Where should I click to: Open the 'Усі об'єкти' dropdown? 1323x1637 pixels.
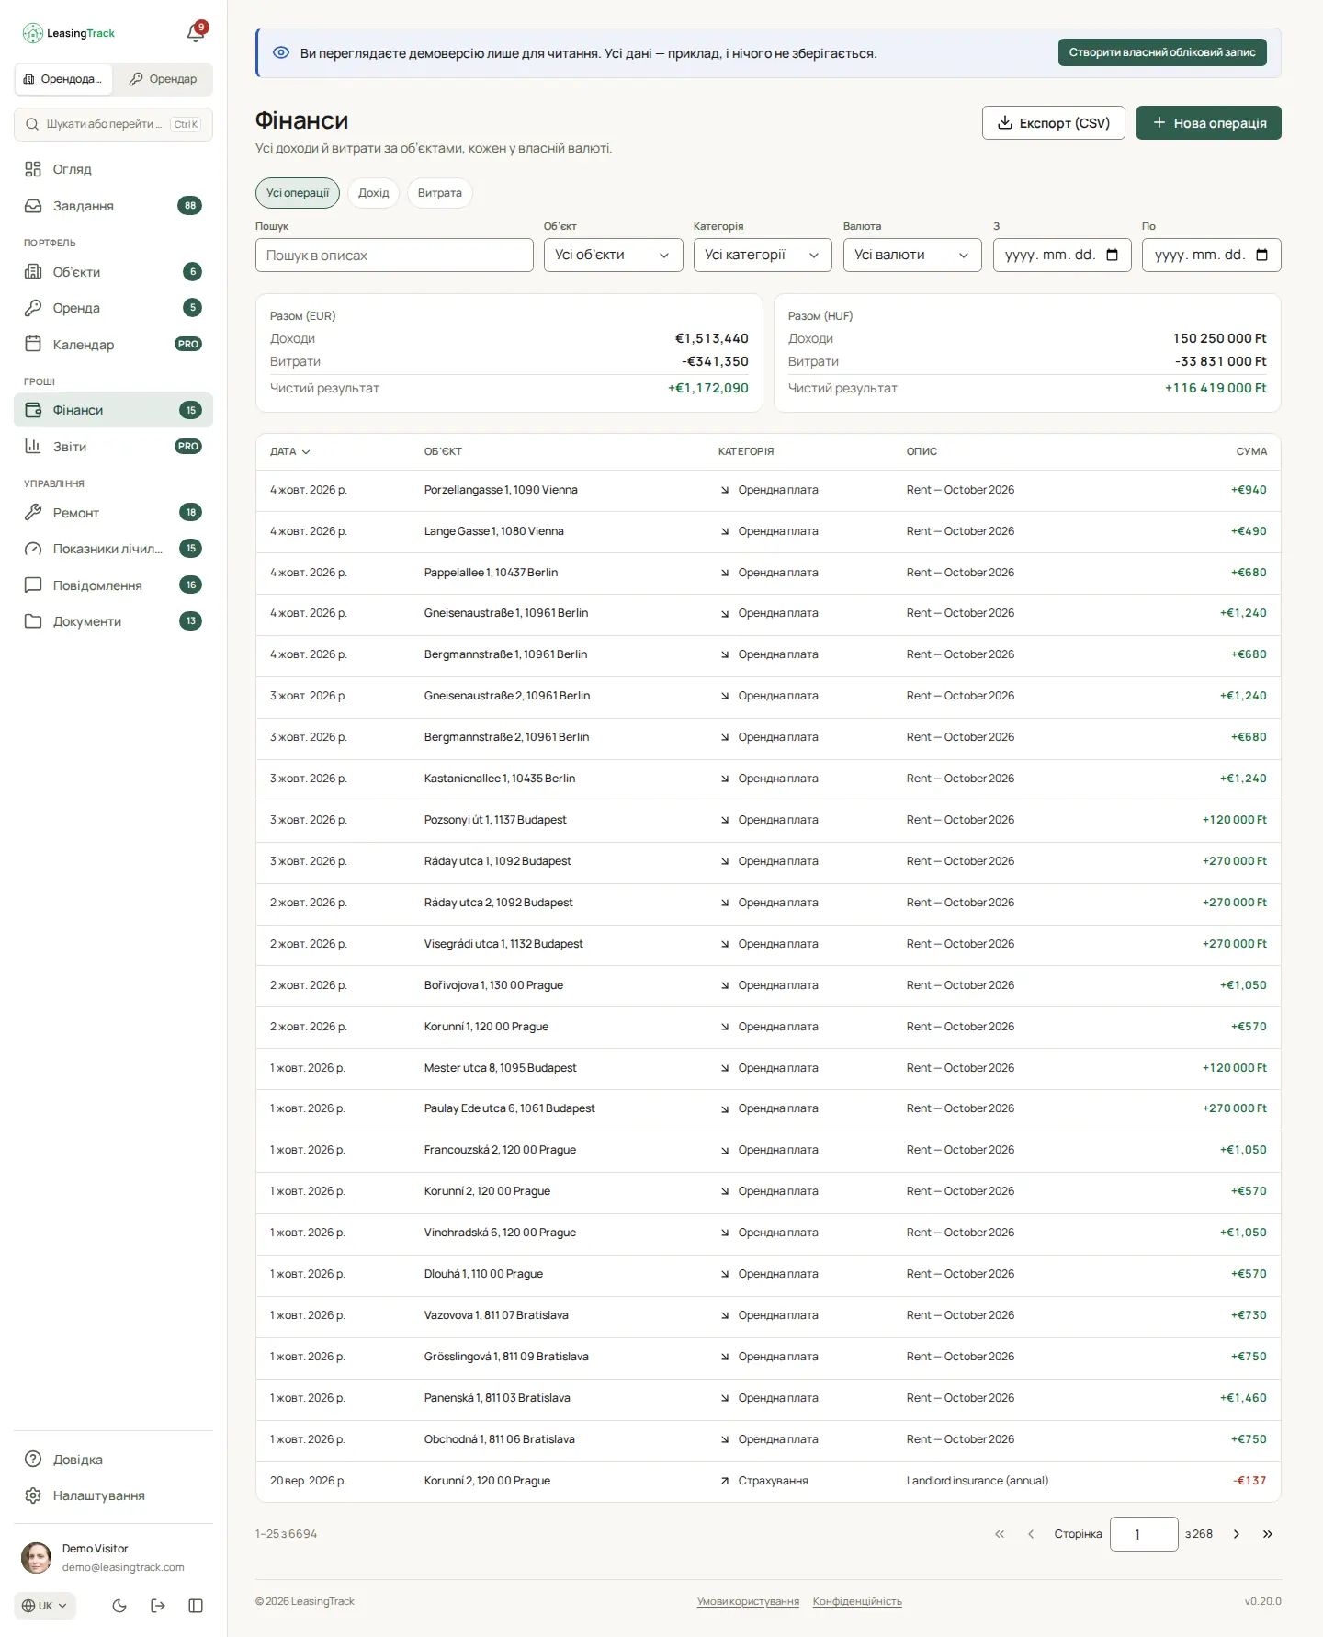pyautogui.click(x=613, y=255)
